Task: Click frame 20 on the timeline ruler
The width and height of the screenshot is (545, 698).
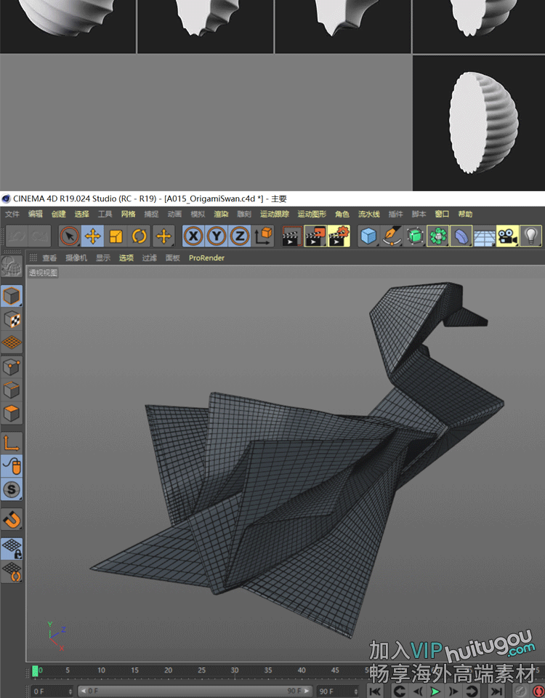Action: 168,670
